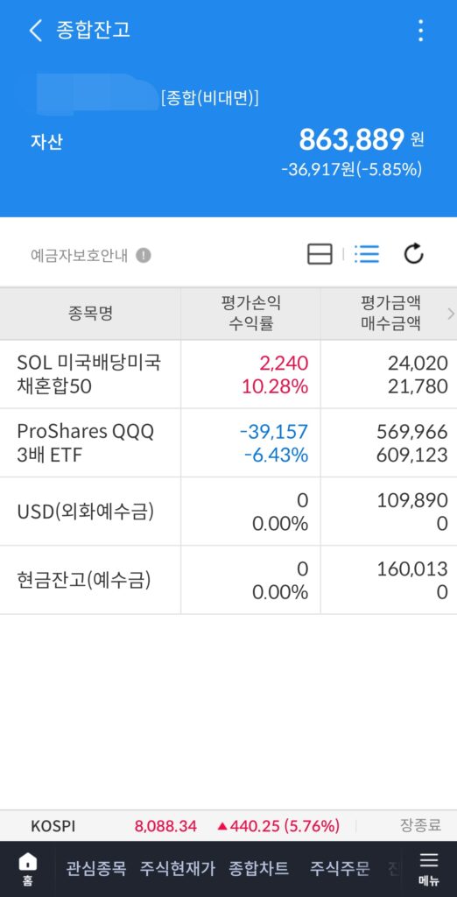Open the 관심종목 tab
The width and height of the screenshot is (457, 897).
[x=95, y=869]
